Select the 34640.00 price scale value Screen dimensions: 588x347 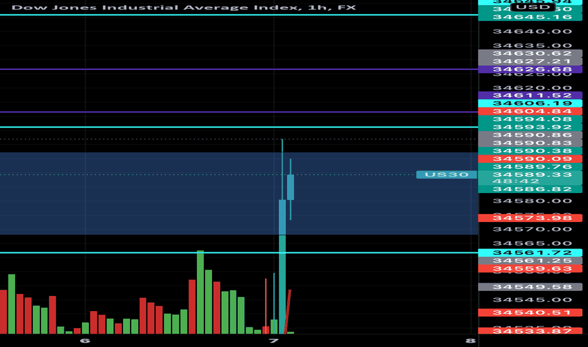532,31
